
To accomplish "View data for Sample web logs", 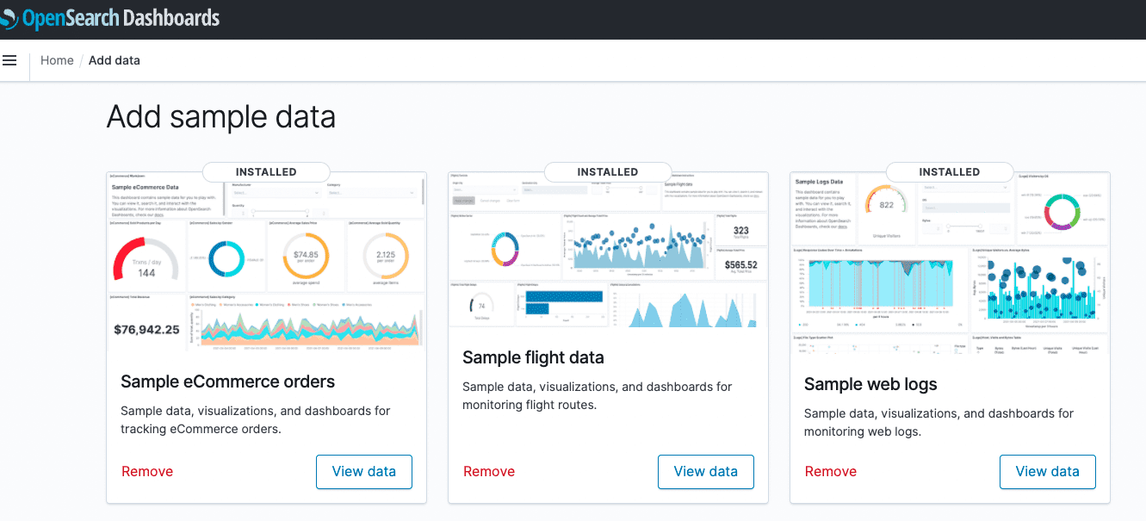I will pyautogui.click(x=1047, y=471).
